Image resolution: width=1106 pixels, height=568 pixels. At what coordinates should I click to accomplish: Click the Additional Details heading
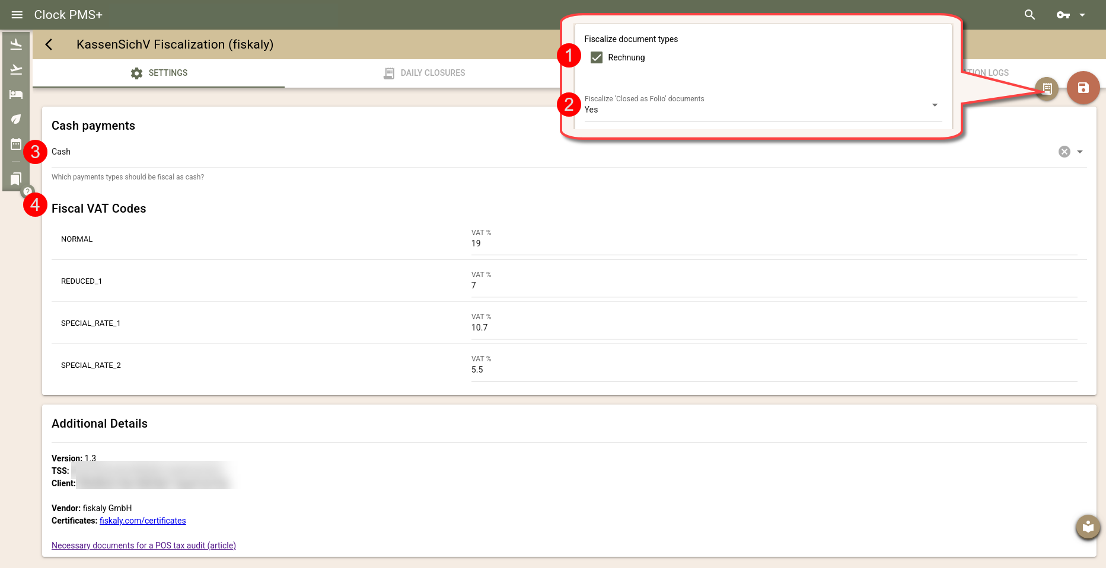(100, 423)
